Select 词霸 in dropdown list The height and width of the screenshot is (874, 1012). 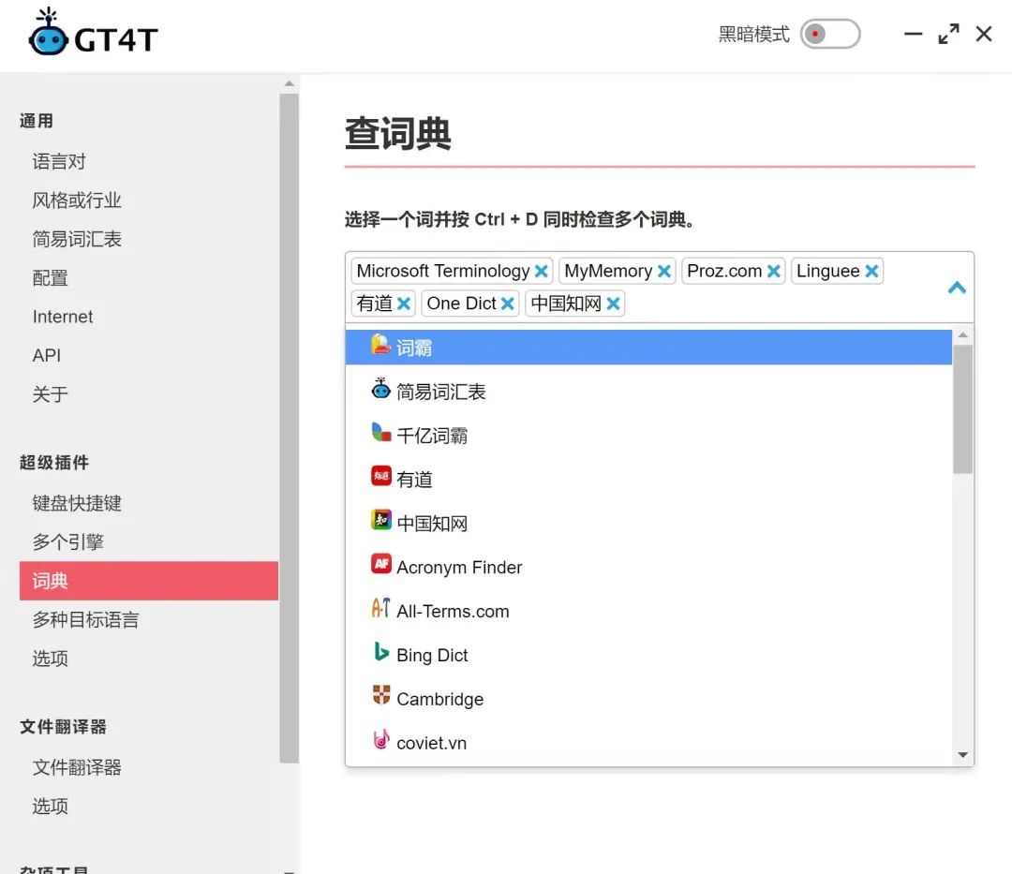[648, 347]
